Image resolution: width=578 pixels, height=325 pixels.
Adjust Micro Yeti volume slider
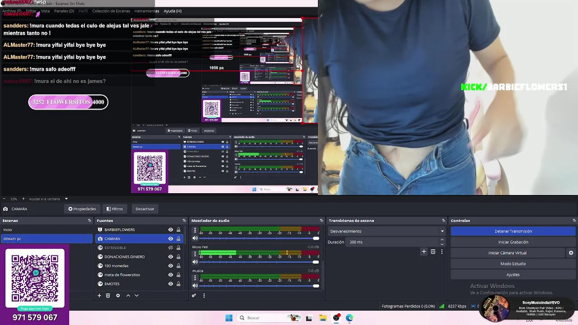[259, 262]
